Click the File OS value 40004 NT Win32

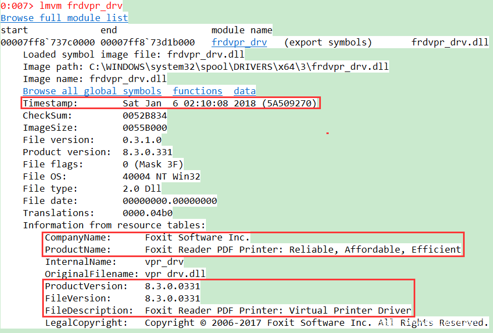(161, 176)
